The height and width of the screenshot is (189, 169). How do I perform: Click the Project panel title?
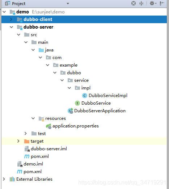[18, 4]
